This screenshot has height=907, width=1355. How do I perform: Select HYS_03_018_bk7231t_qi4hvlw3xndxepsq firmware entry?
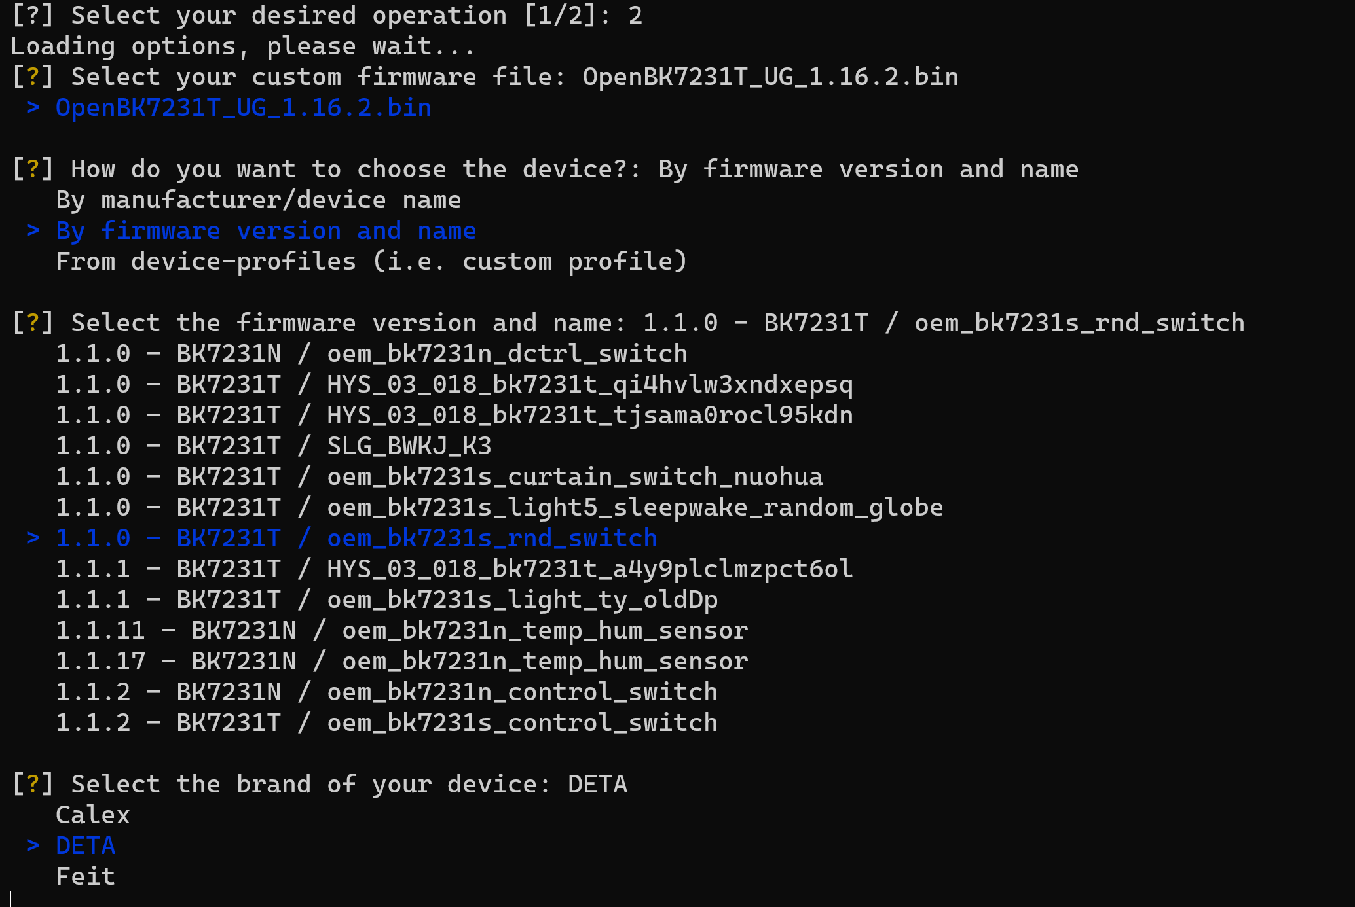pos(455,385)
